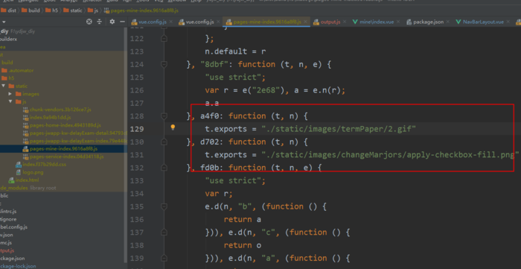Select the h5 folder in project tree
This screenshot has width=521, height=269.
[8, 78]
